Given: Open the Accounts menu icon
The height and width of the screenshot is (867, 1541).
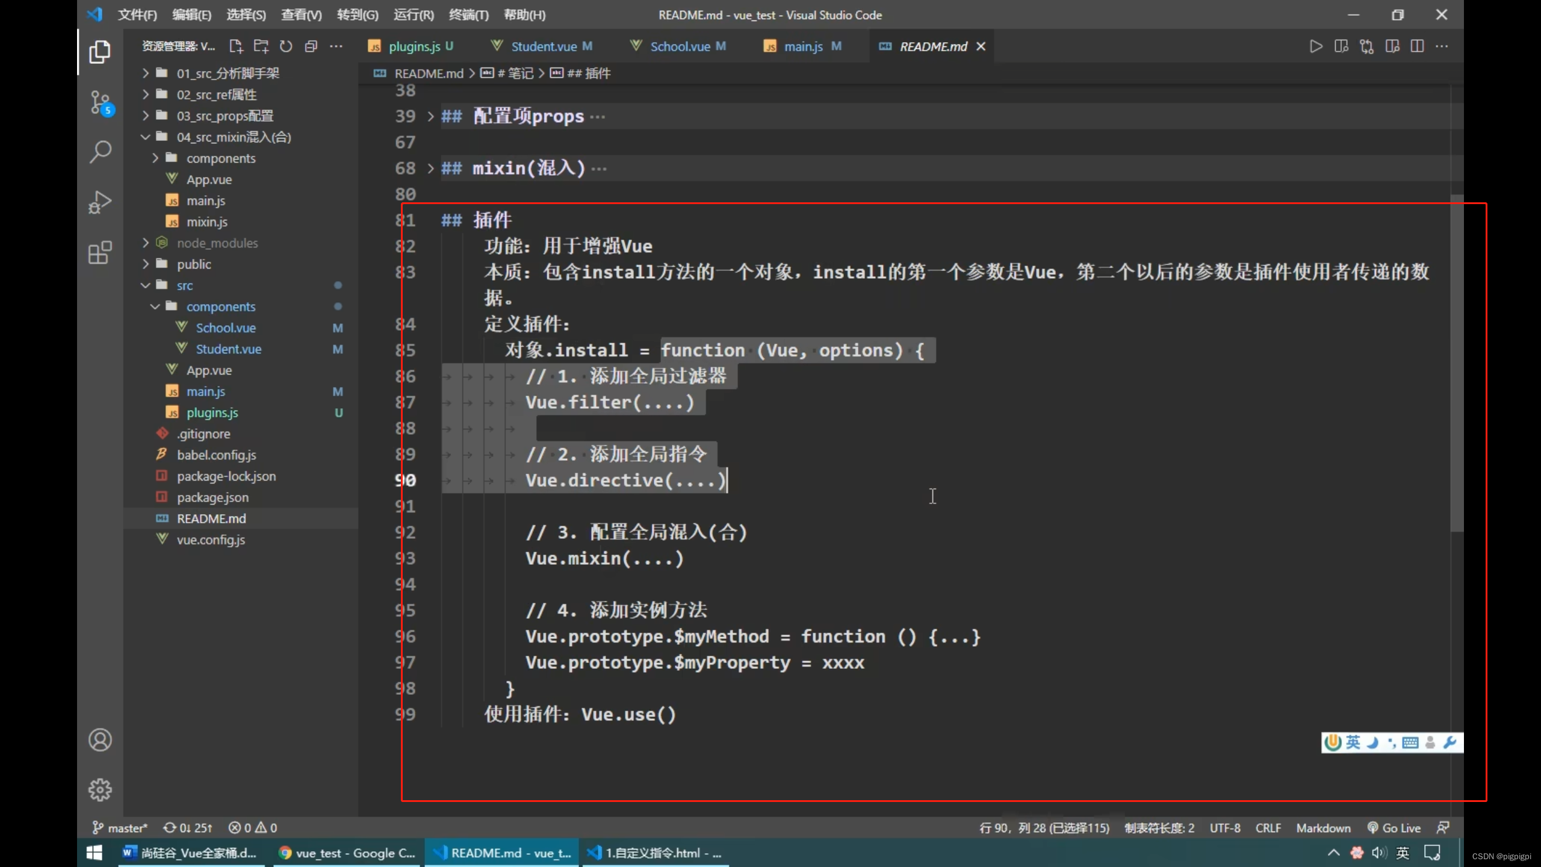Looking at the screenshot, I should tap(100, 740).
